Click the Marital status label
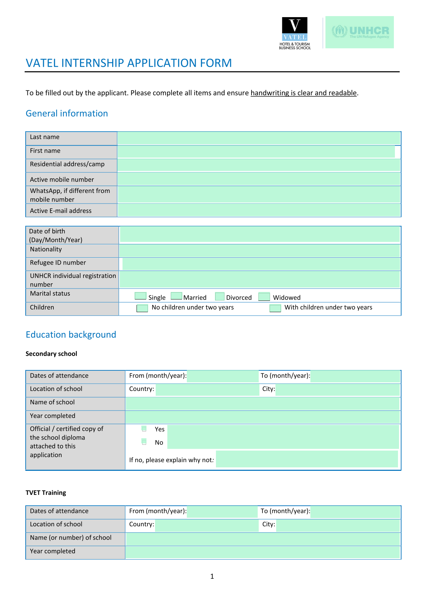This screenshot has width=424, height=601. [50, 293]
